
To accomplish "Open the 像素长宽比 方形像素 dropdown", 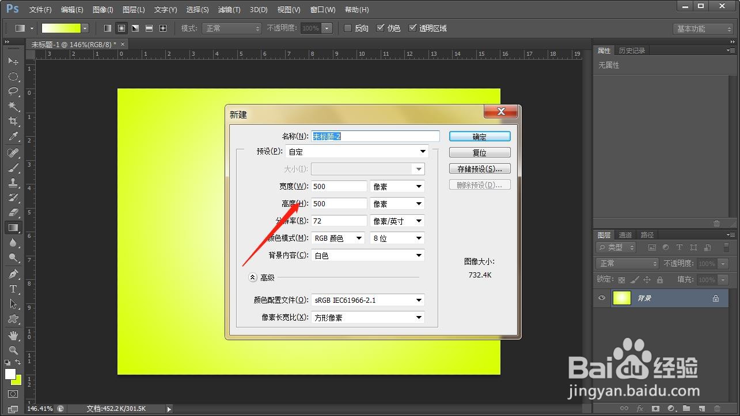I will coord(368,317).
